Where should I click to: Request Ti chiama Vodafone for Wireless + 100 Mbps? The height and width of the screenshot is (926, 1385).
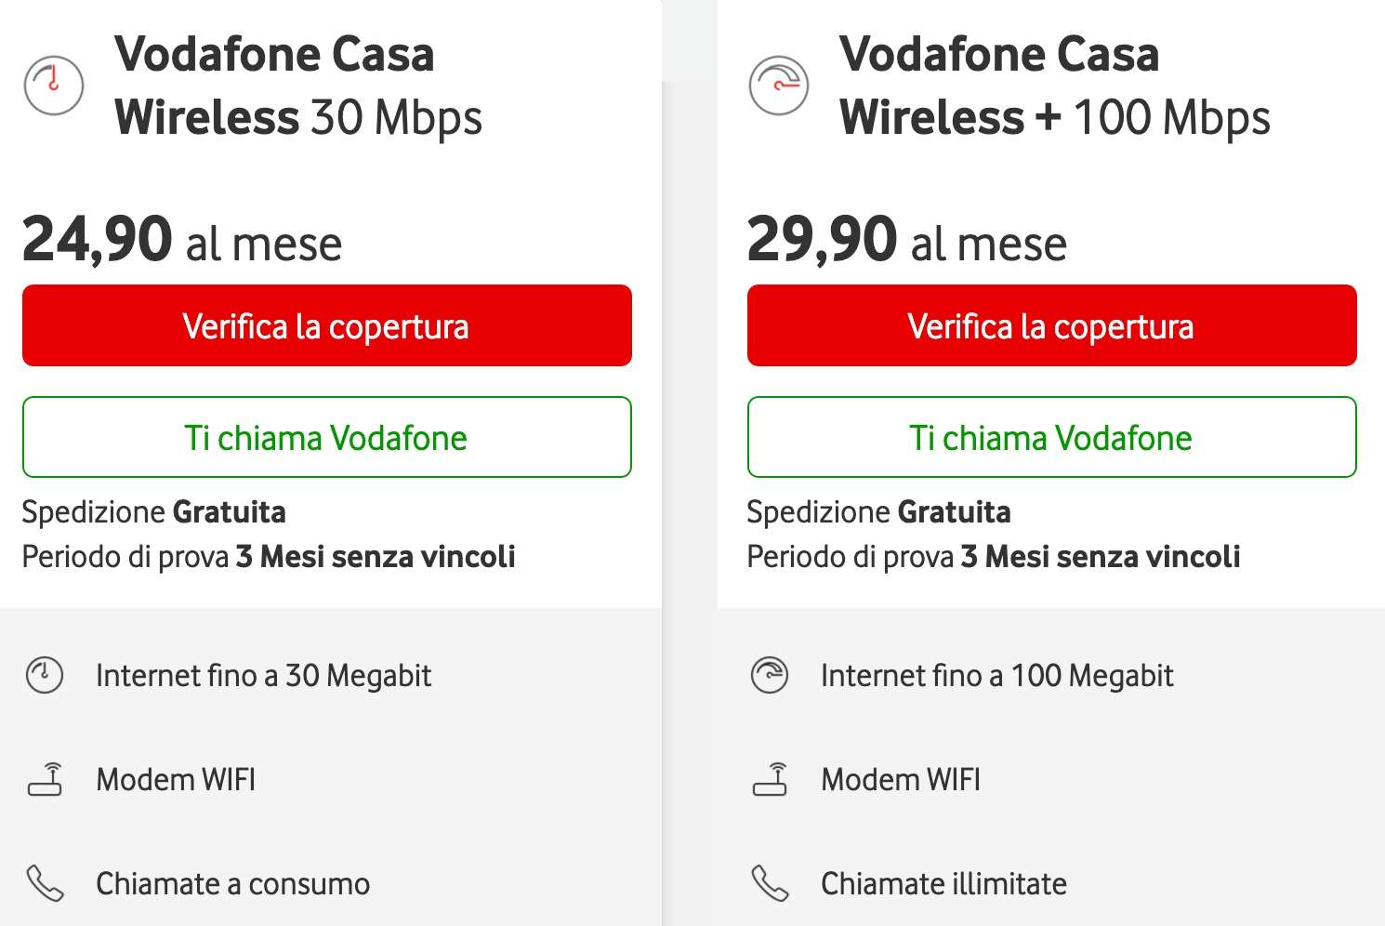click(1052, 437)
